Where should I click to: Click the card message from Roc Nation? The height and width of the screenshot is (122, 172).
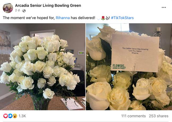[x=135, y=51]
